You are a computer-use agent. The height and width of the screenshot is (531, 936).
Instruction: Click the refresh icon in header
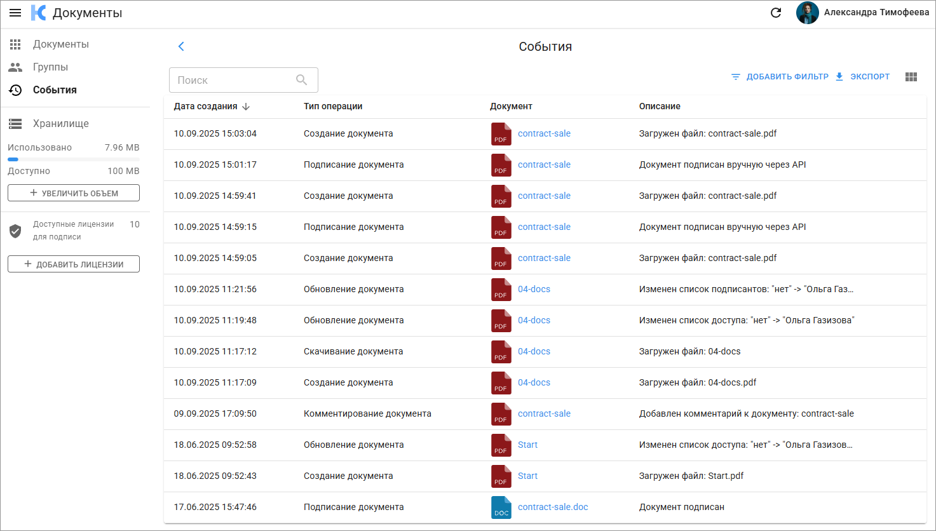tap(776, 13)
